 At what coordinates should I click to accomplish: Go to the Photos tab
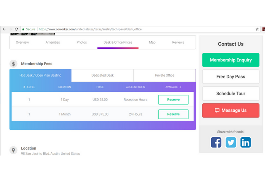tap(82, 42)
